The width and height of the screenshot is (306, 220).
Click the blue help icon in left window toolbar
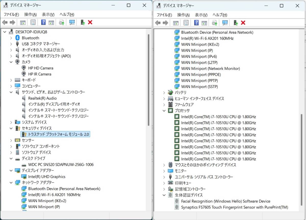pyautogui.click(x=43, y=22)
